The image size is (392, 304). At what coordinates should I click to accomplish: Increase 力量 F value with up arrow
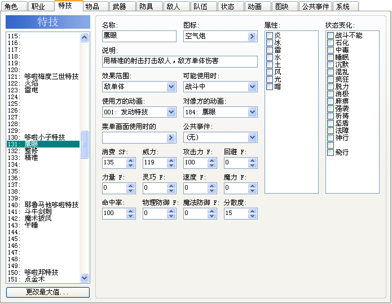point(130,186)
